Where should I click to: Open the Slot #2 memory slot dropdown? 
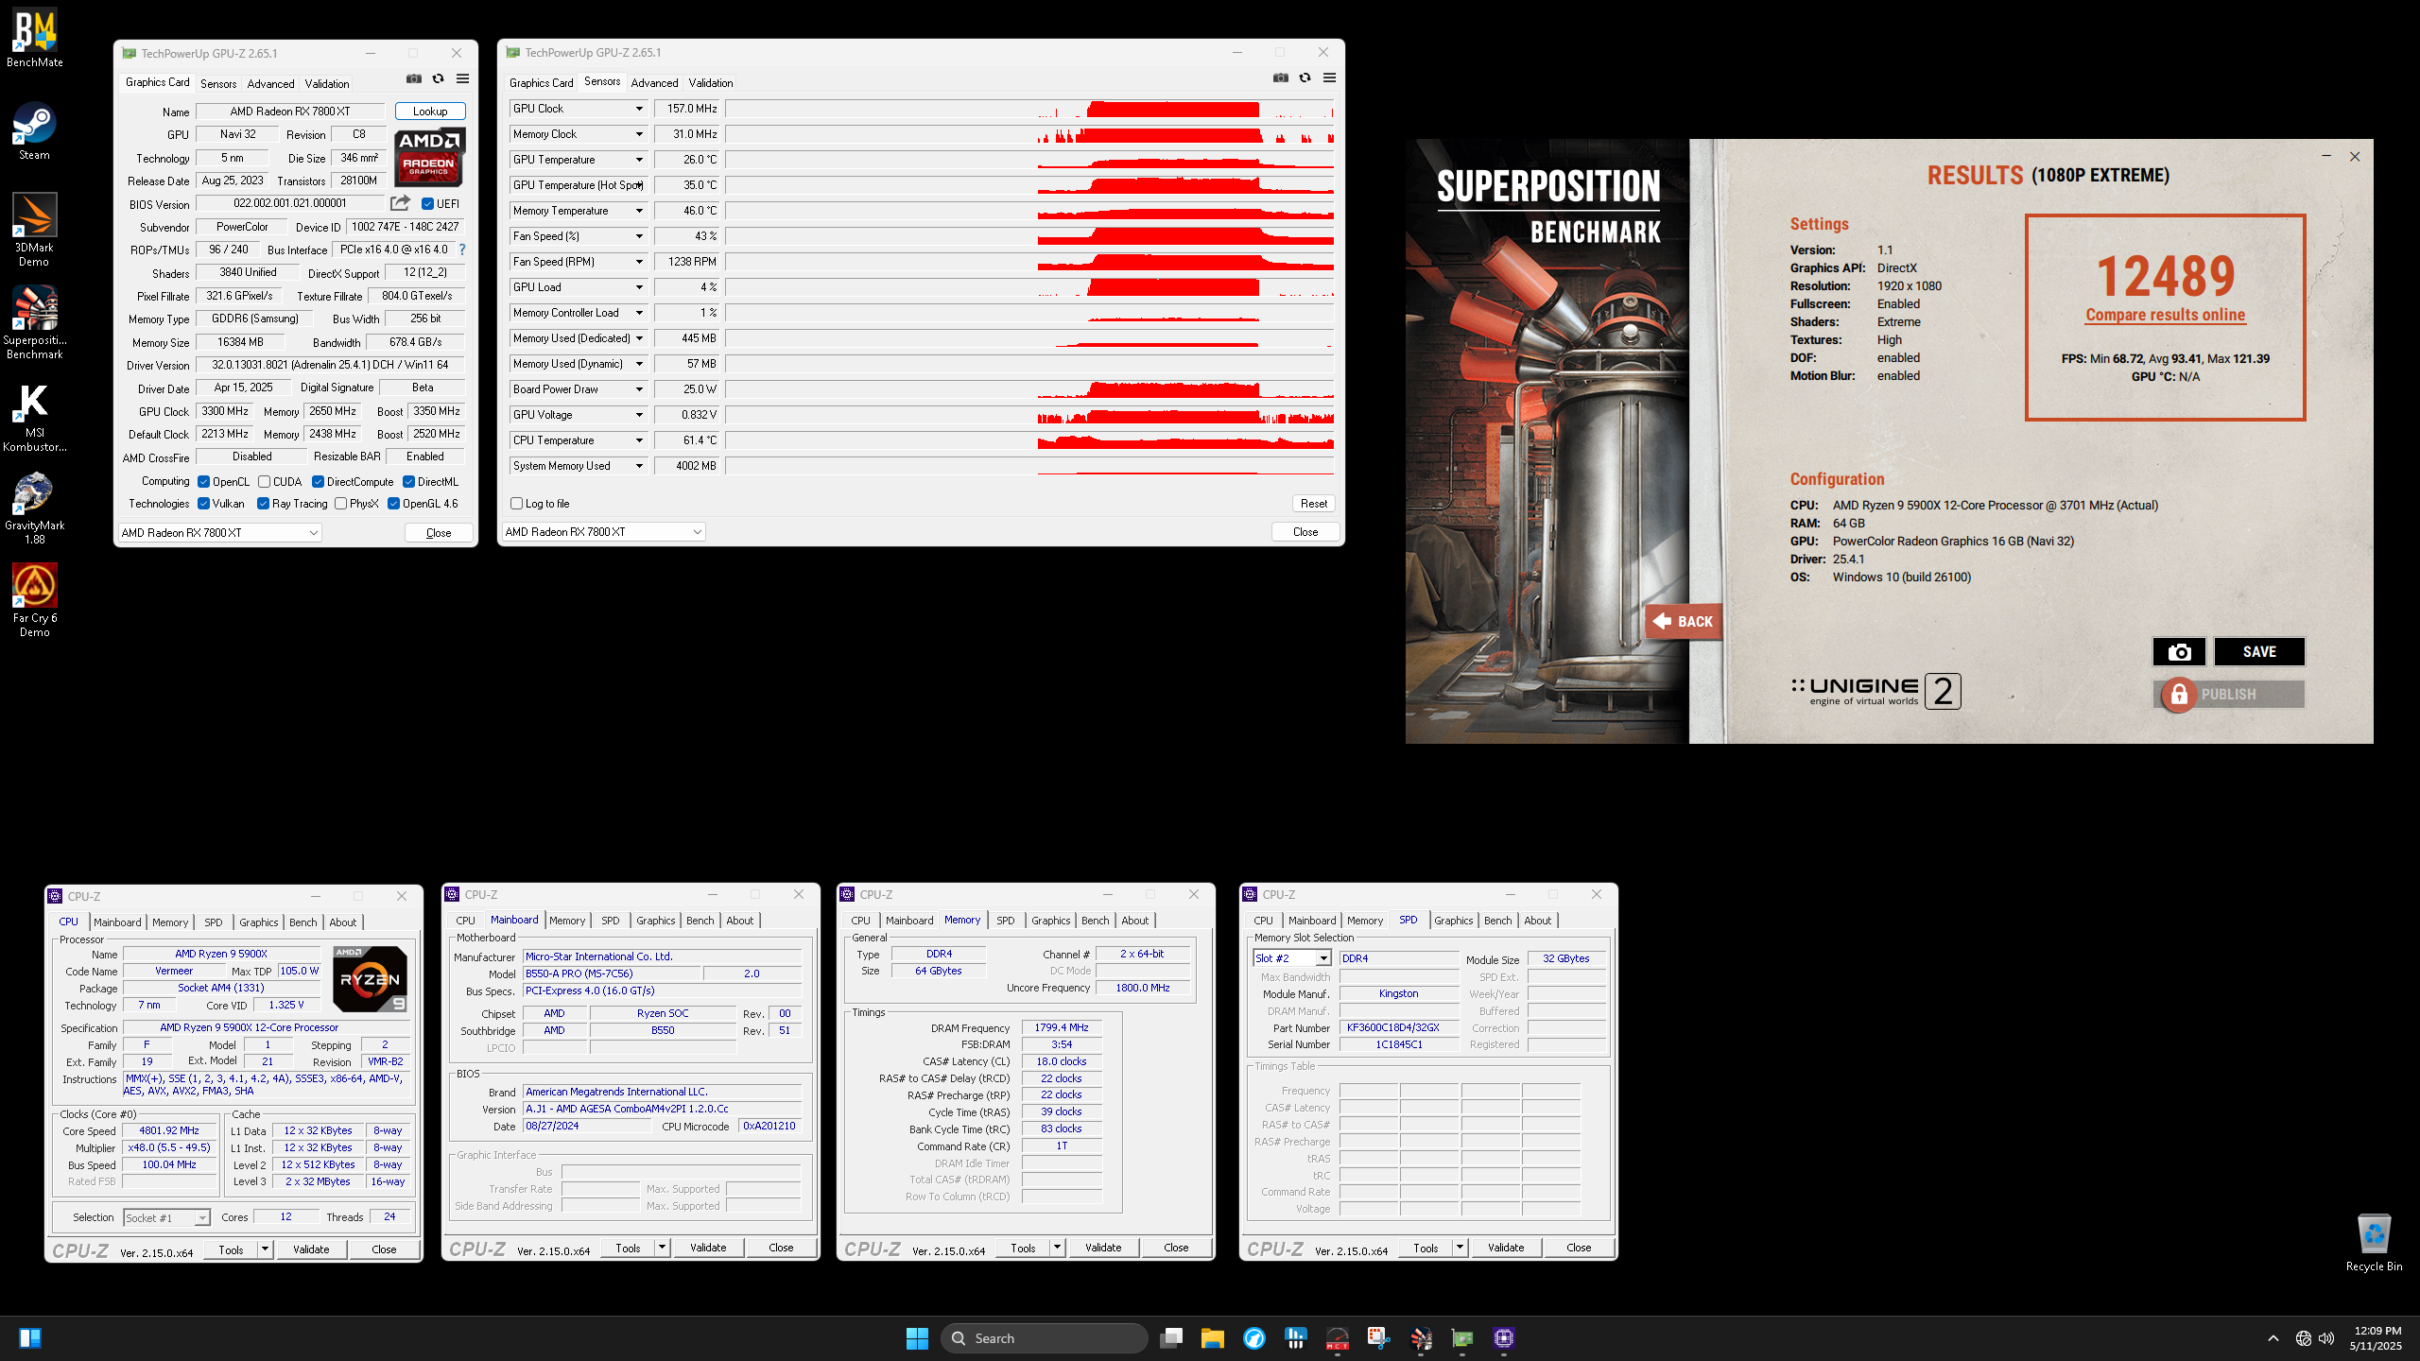pyautogui.click(x=1291, y=958)
